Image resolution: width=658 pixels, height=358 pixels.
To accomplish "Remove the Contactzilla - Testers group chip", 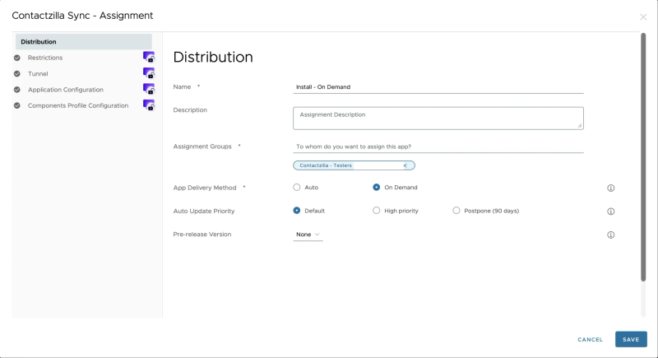I will point(405,165).
